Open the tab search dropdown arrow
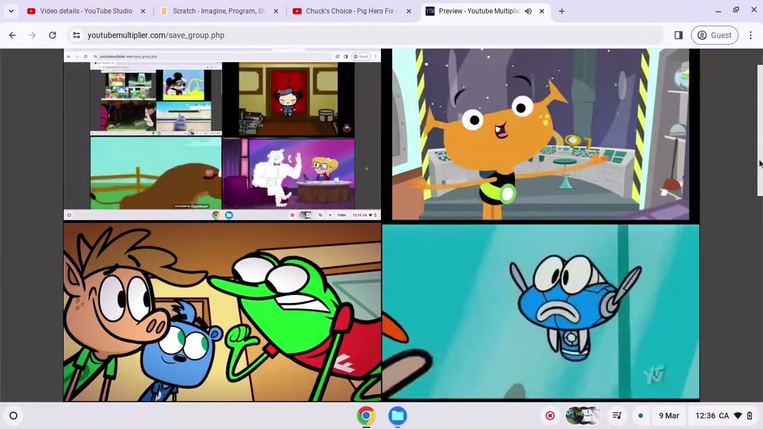 11,11
